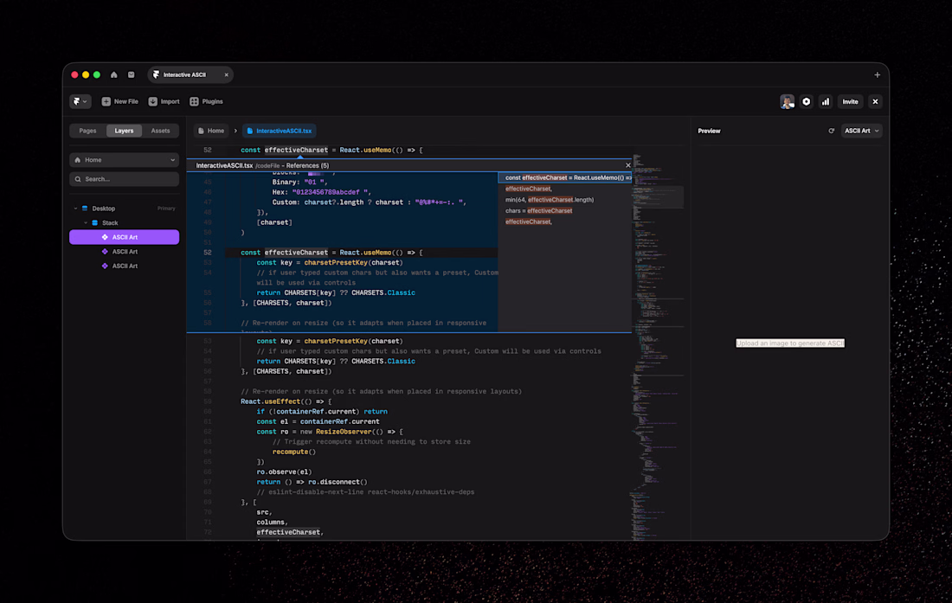Click the user avatar in the toolbar

coord(787,101)
